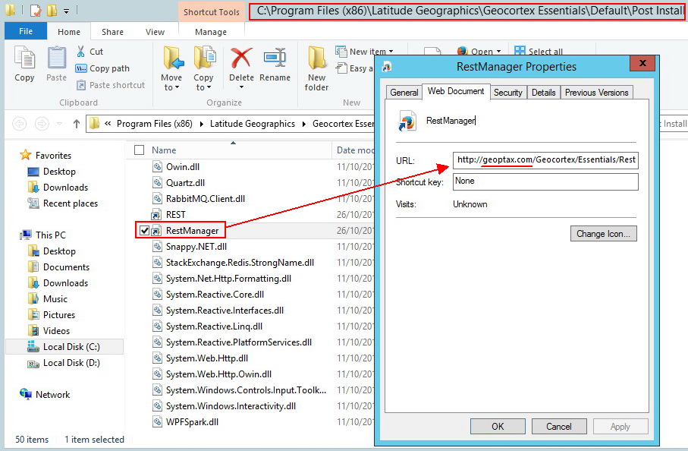Viewport: 688px width, 451px height.
Task: Open the quick access toolbar dropdown
Action: pyautogui.click(x=66, y=11)
